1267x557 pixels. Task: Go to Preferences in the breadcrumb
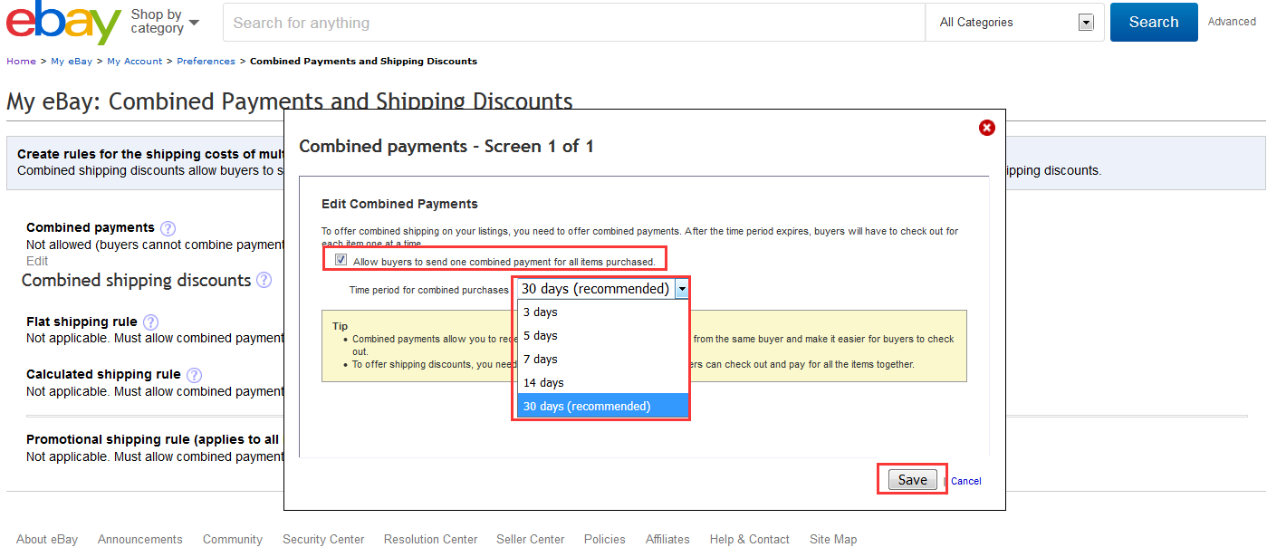point(206,62)
